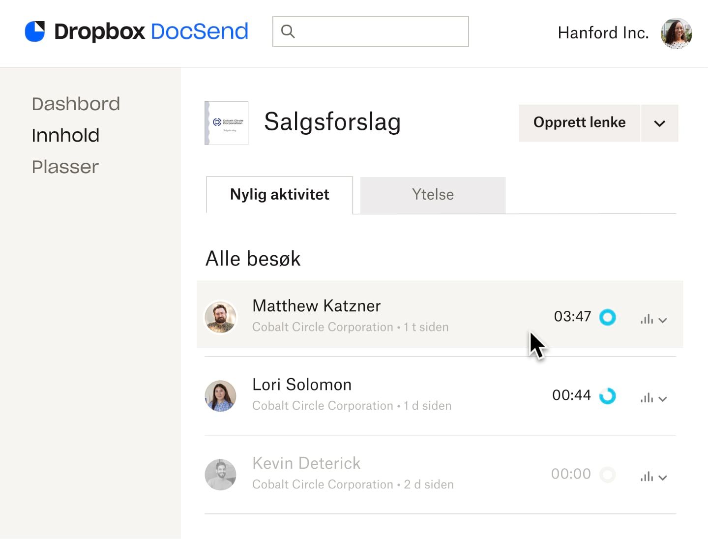Open Kevin Deterick's visit name
708x539 pixels.
coord(306,463)
